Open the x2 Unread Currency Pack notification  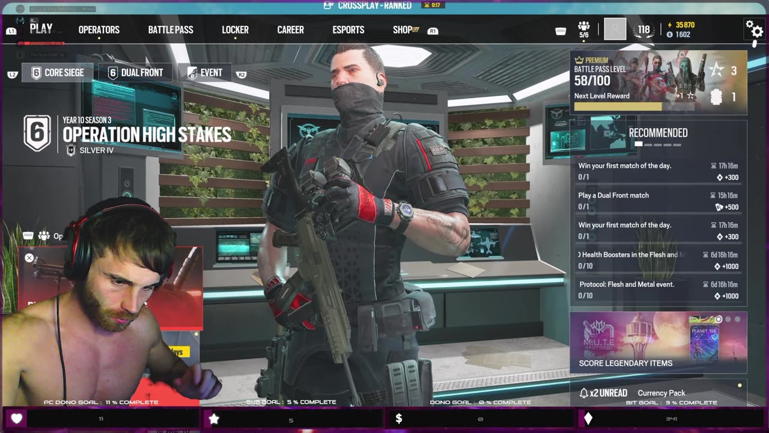[658, 393]
